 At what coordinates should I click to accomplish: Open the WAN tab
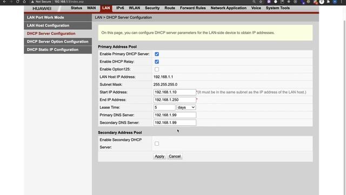point(91,8)
